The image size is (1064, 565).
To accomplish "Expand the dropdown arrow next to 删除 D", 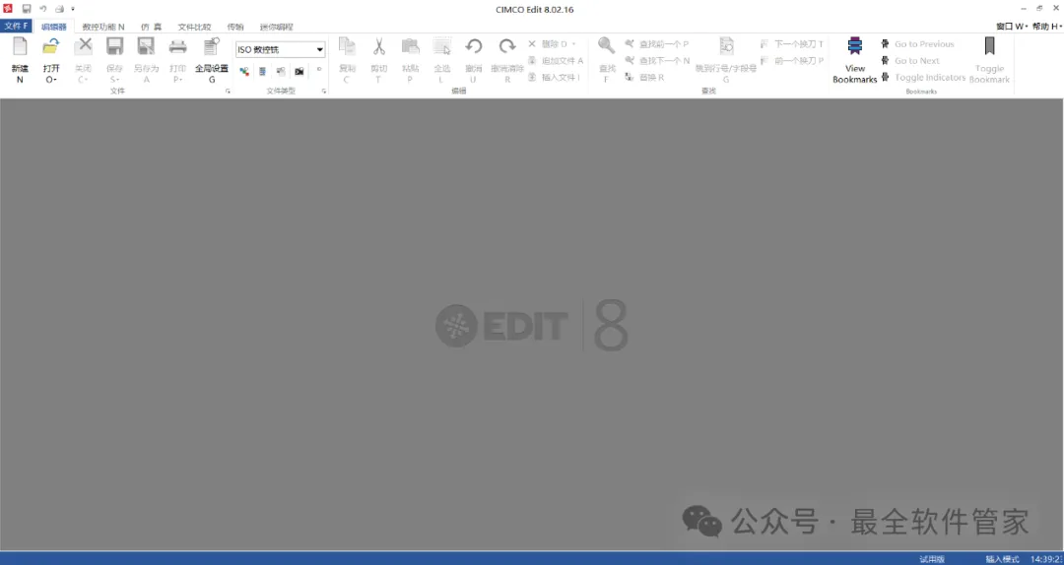I will pyautogui.click(x=573, y=44).
